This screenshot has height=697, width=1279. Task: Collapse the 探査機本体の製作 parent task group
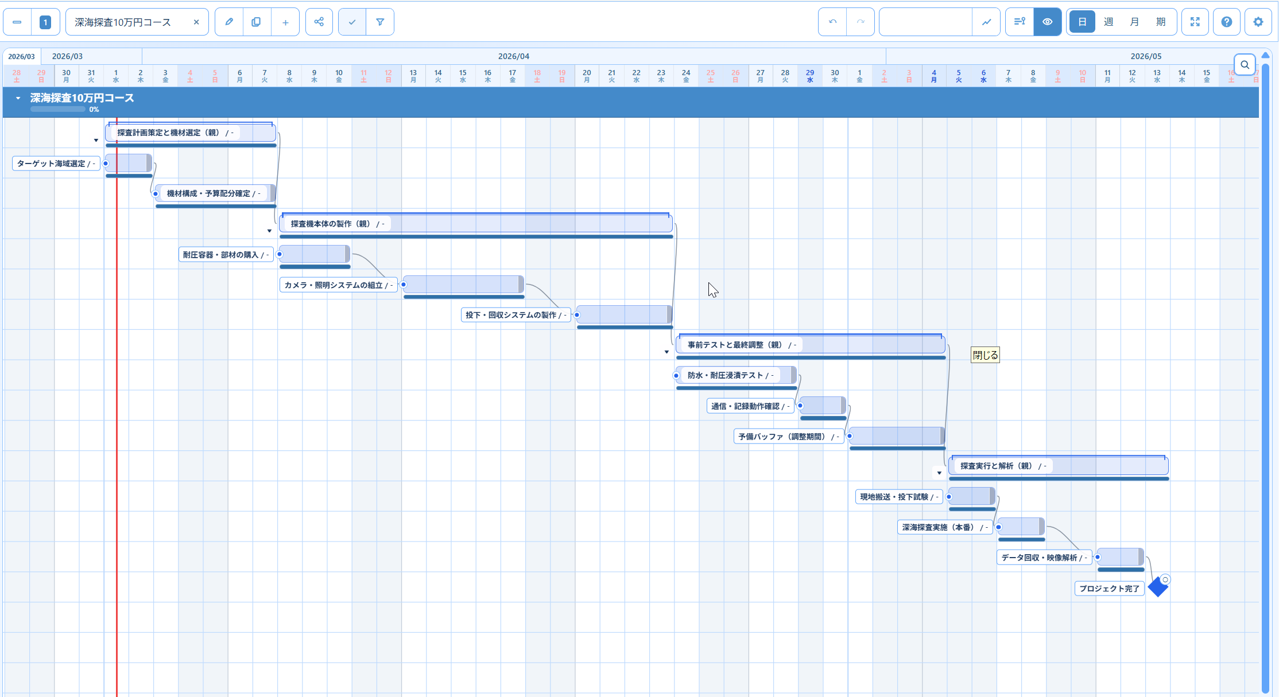[269, 231]
